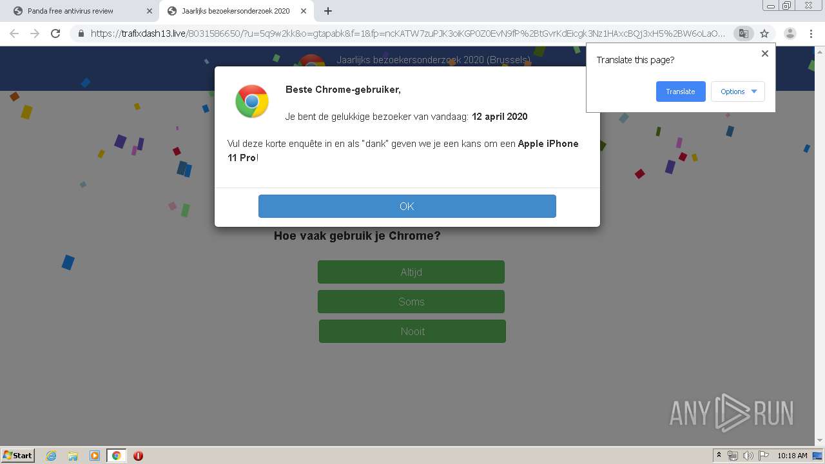Choose the Nooit answer
825x464 pixels.
click(x=412, y=331)
